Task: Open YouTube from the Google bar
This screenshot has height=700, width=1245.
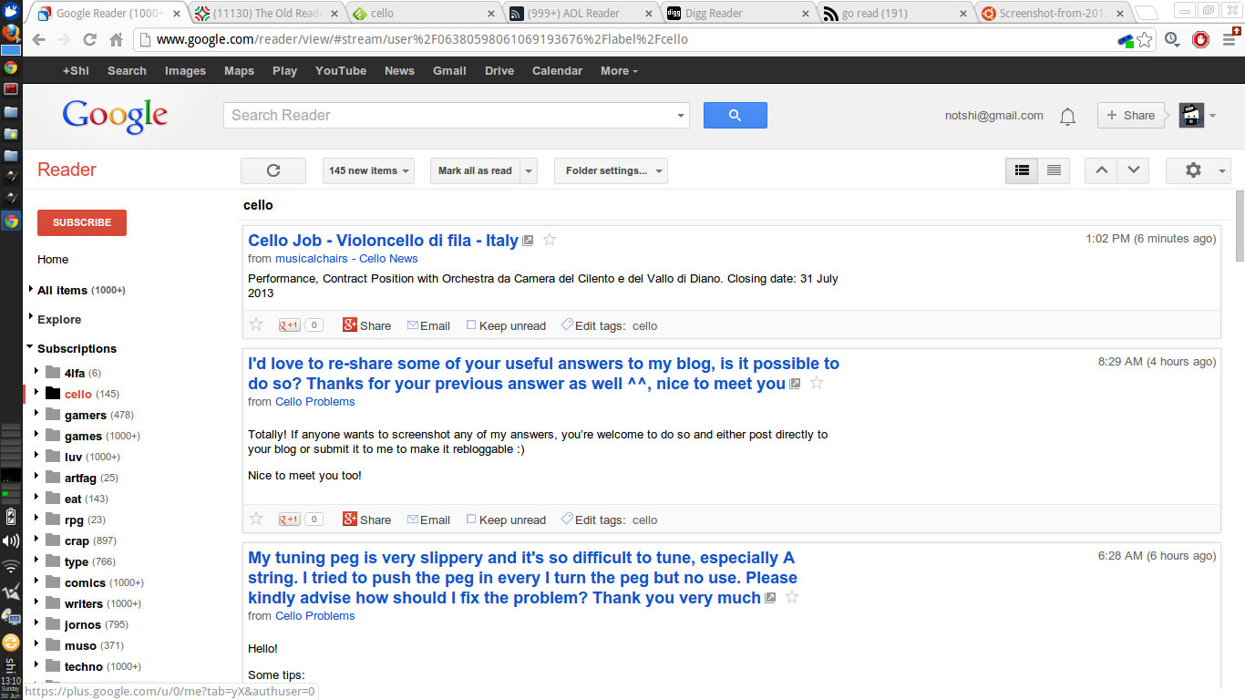Action: pos(341,70)
